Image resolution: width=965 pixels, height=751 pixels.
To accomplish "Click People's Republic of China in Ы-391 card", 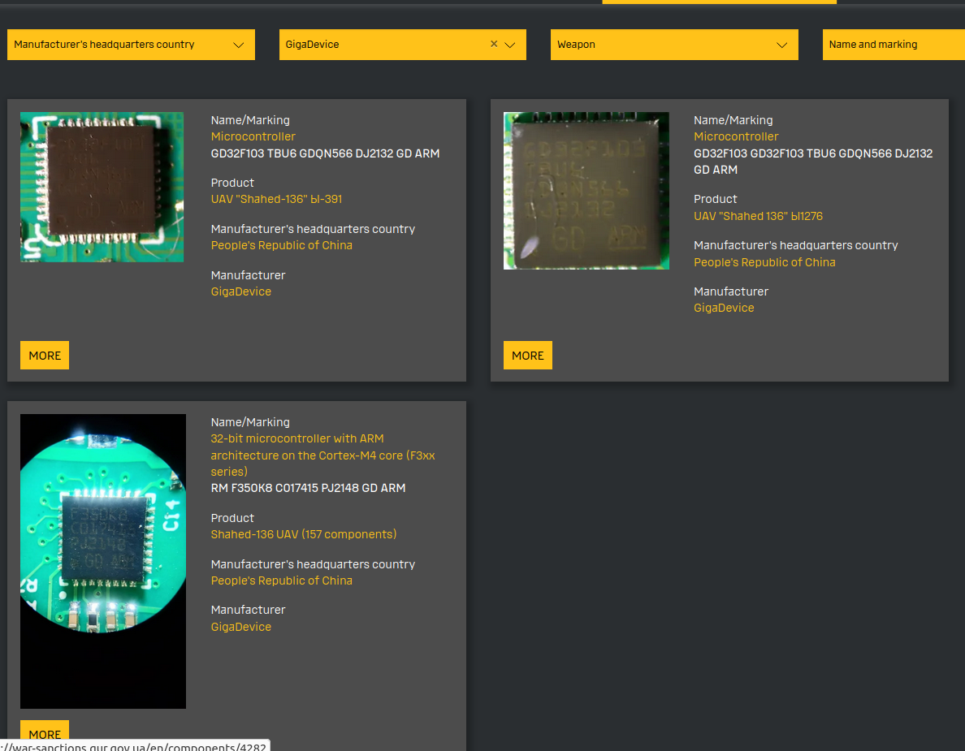I will point(281,245).
